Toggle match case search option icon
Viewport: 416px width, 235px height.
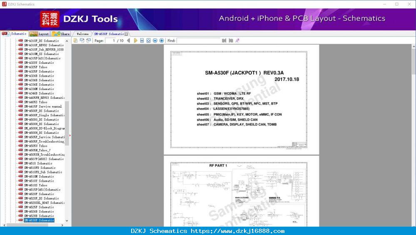pyautogui.click(x=237, y=41)
